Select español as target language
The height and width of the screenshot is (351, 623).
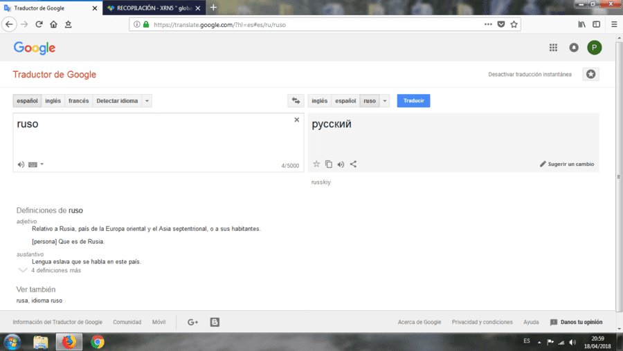(345, 101)
